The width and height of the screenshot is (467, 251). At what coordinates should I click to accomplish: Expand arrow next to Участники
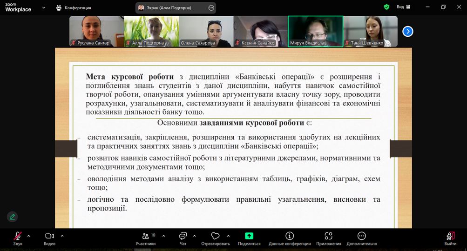point(164,236)
